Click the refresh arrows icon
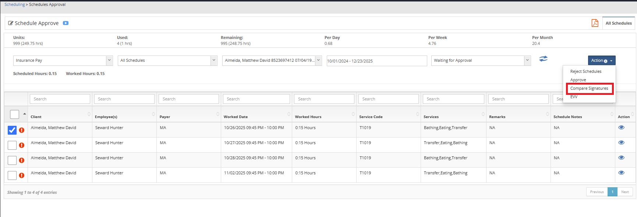 (x=543, y=59)
